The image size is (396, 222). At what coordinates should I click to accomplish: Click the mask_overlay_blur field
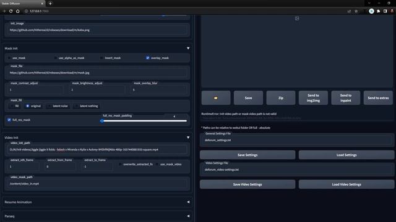(159, 89)
